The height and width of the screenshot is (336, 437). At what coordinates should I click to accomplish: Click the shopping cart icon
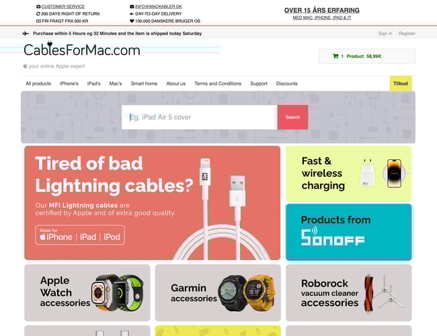tap(335, 56)
